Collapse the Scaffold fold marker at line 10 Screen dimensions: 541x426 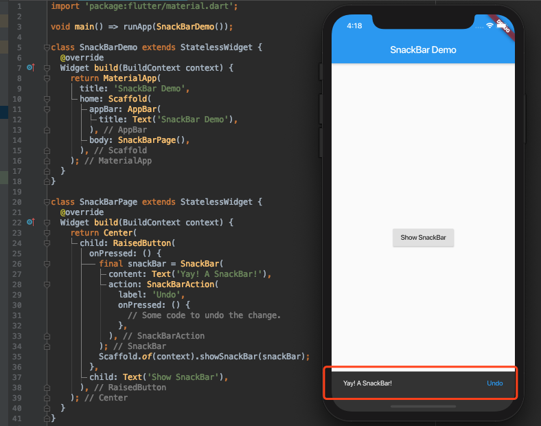47,99
